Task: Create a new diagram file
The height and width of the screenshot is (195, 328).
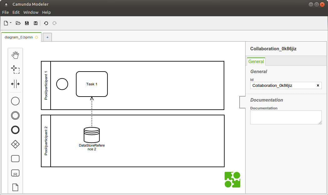Action: coord(6,23)
